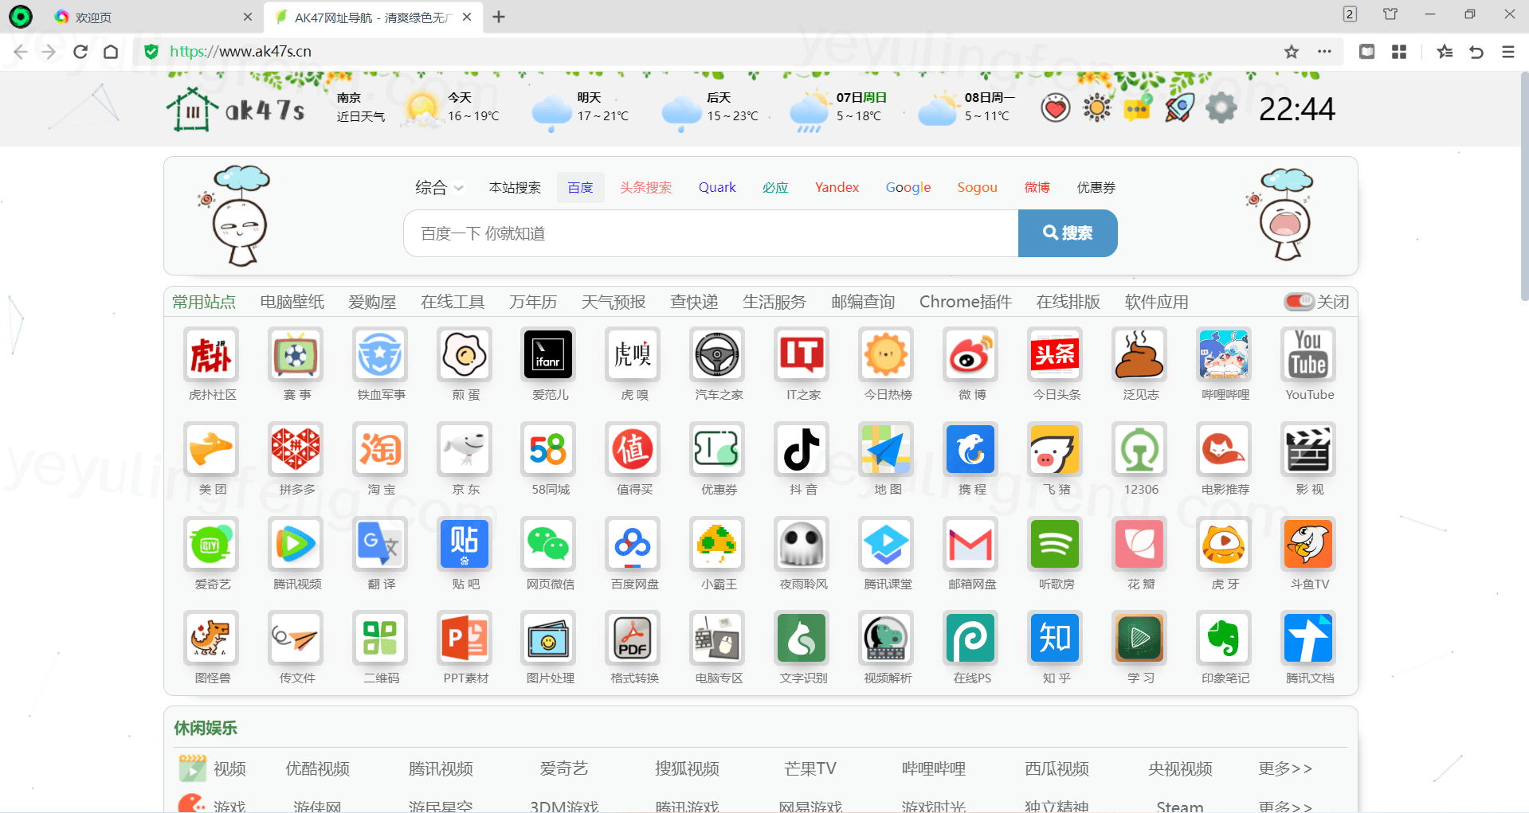
Task: Select the Quark search engine
Action: 717,187
